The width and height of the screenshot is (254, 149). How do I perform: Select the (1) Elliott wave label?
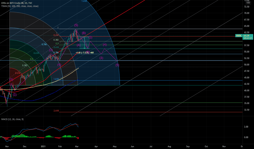[x=11, y=80]
